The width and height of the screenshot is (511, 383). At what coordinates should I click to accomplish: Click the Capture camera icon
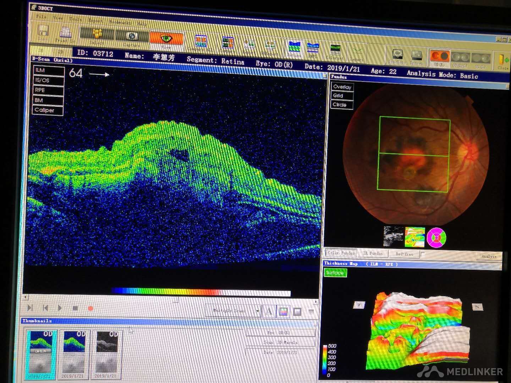click(x=131, y=37)
